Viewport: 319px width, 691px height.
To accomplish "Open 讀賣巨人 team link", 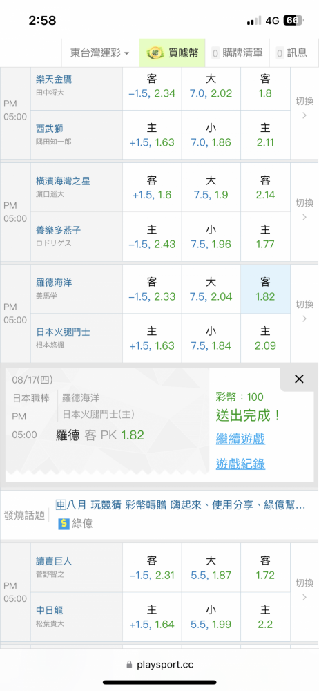I will (54, 561).
